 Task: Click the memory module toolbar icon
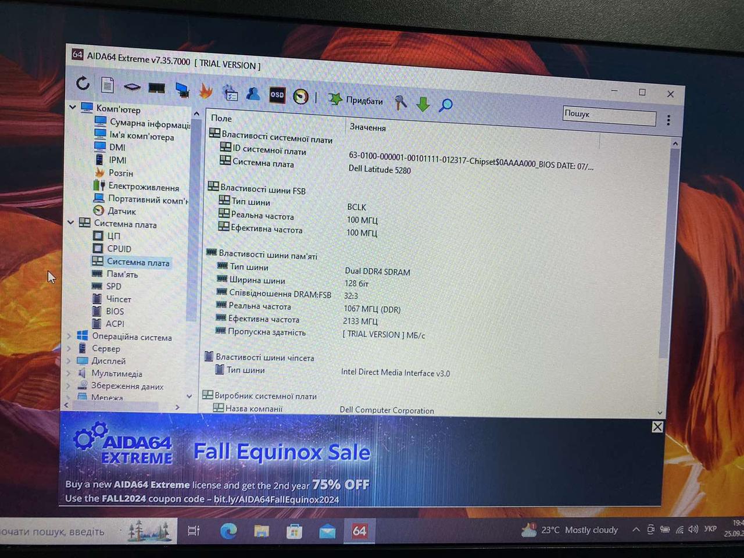point(157,88)
